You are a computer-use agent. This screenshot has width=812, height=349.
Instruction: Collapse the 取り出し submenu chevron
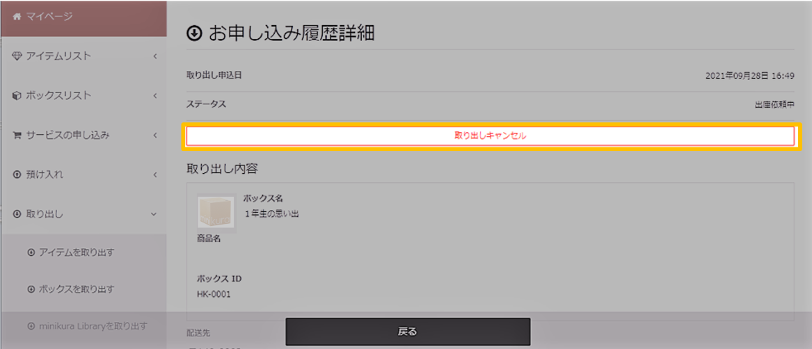154,213
